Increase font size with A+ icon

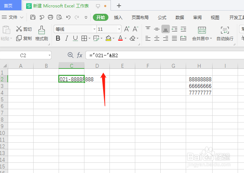click(x=127, y=29)
